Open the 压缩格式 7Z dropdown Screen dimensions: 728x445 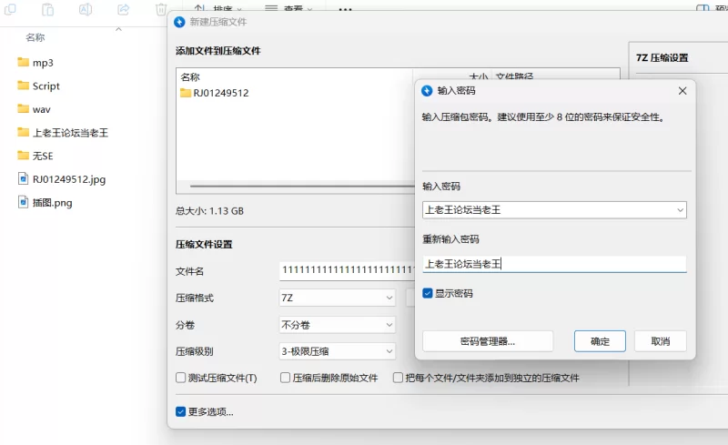[389, 298]
